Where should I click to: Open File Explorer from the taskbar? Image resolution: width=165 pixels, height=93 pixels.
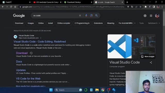[97, 90]
